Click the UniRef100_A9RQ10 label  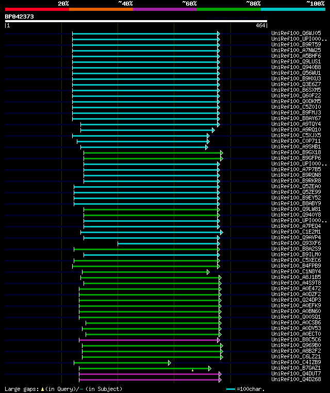(296, 129)
